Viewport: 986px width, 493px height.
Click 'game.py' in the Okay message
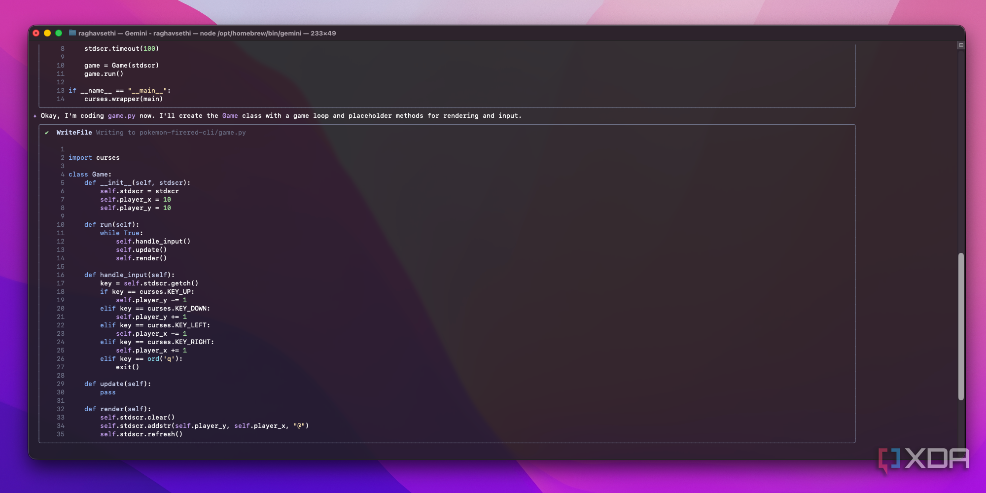click(x=122, y=116)
